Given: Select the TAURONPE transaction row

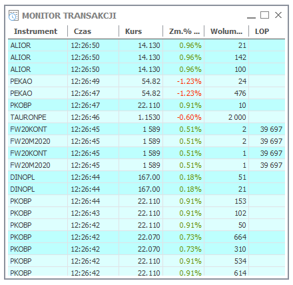Looking at the screenshot, I should point(146,117).
